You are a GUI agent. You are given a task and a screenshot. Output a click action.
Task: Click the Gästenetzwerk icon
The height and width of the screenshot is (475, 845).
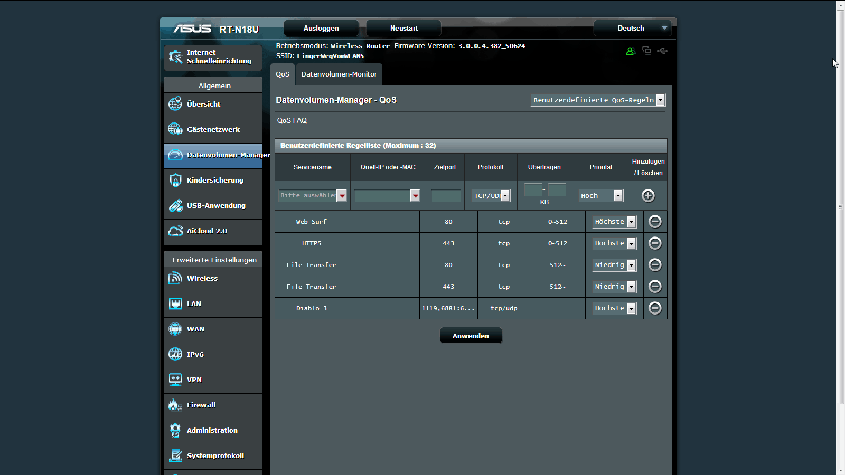tap(175, 129)
